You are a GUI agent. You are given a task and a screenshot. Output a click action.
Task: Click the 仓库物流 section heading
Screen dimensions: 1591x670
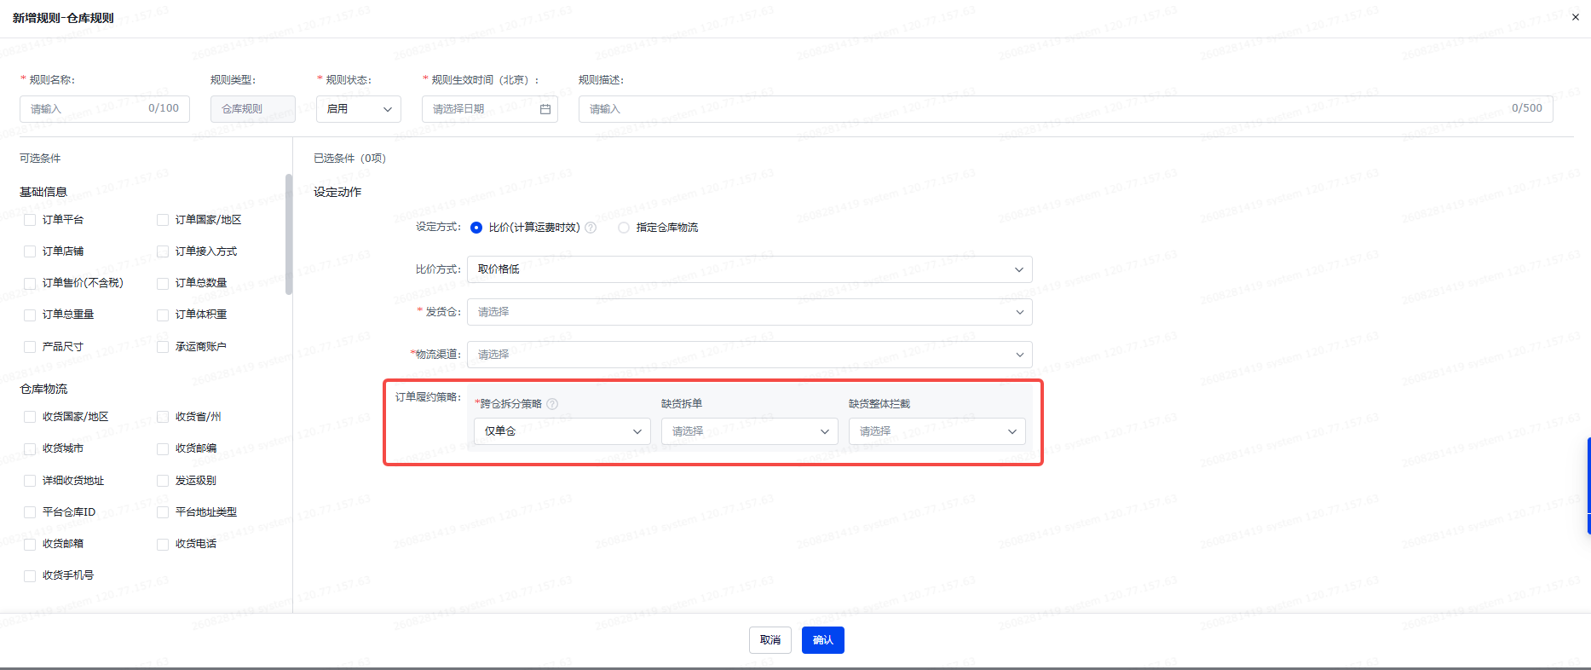43,389
